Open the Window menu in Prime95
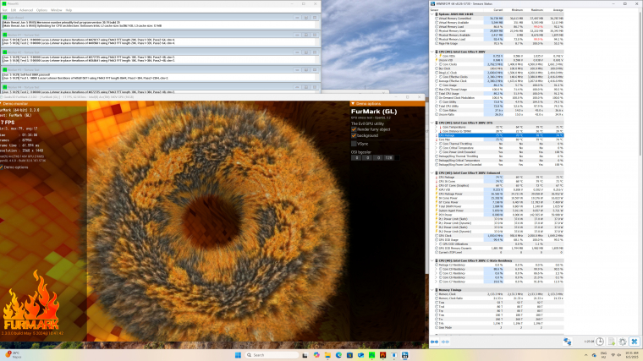643x361 pixels. 56,10
